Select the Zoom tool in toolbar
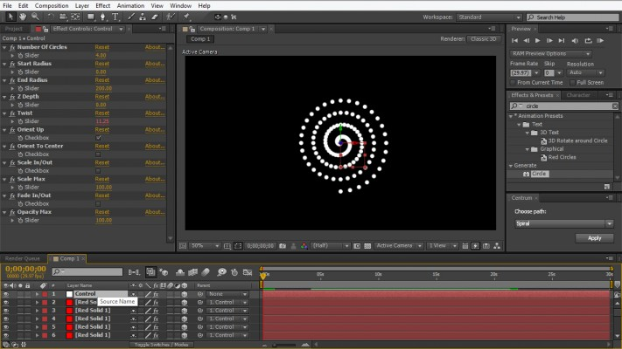Image resolution: width=622 pixels, height=349 pixels. coord(35,16)
